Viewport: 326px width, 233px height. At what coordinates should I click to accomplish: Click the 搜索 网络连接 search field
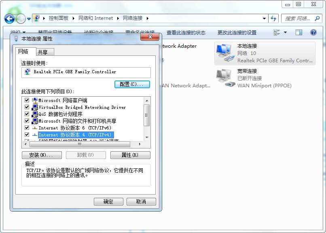[x=297, y=19]
